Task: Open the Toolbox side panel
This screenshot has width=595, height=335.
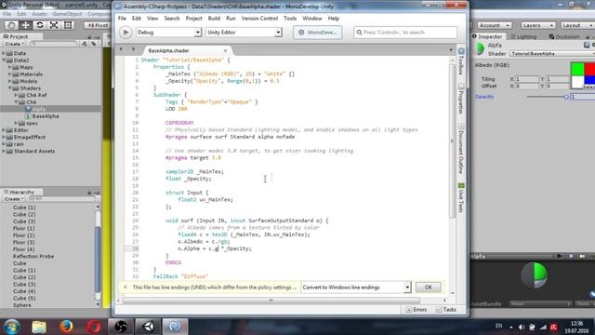Action: [x=461, y=61]
